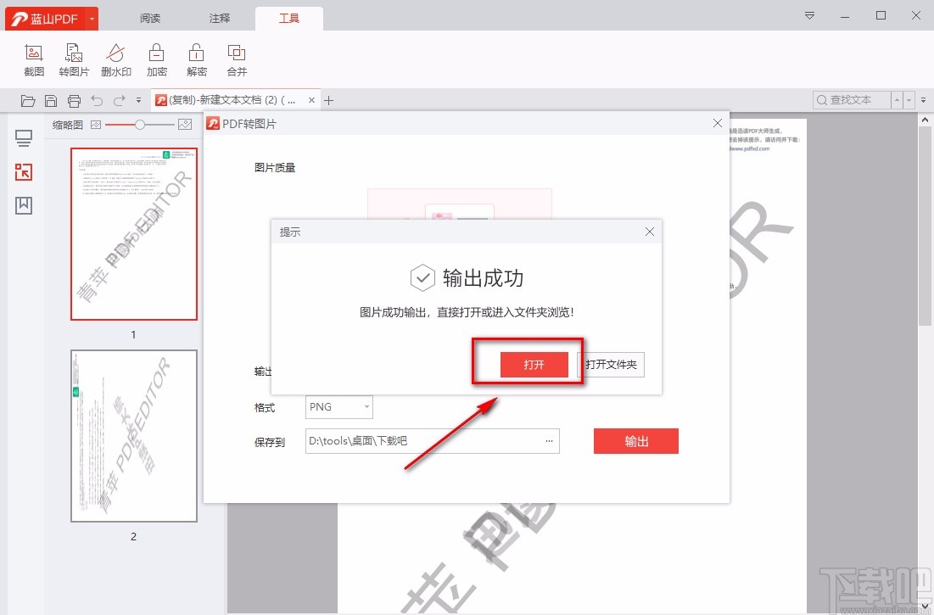This screenshot has width=934, height=615.
Task: Switch to the 注释 tab
Action: click(219, 17)
